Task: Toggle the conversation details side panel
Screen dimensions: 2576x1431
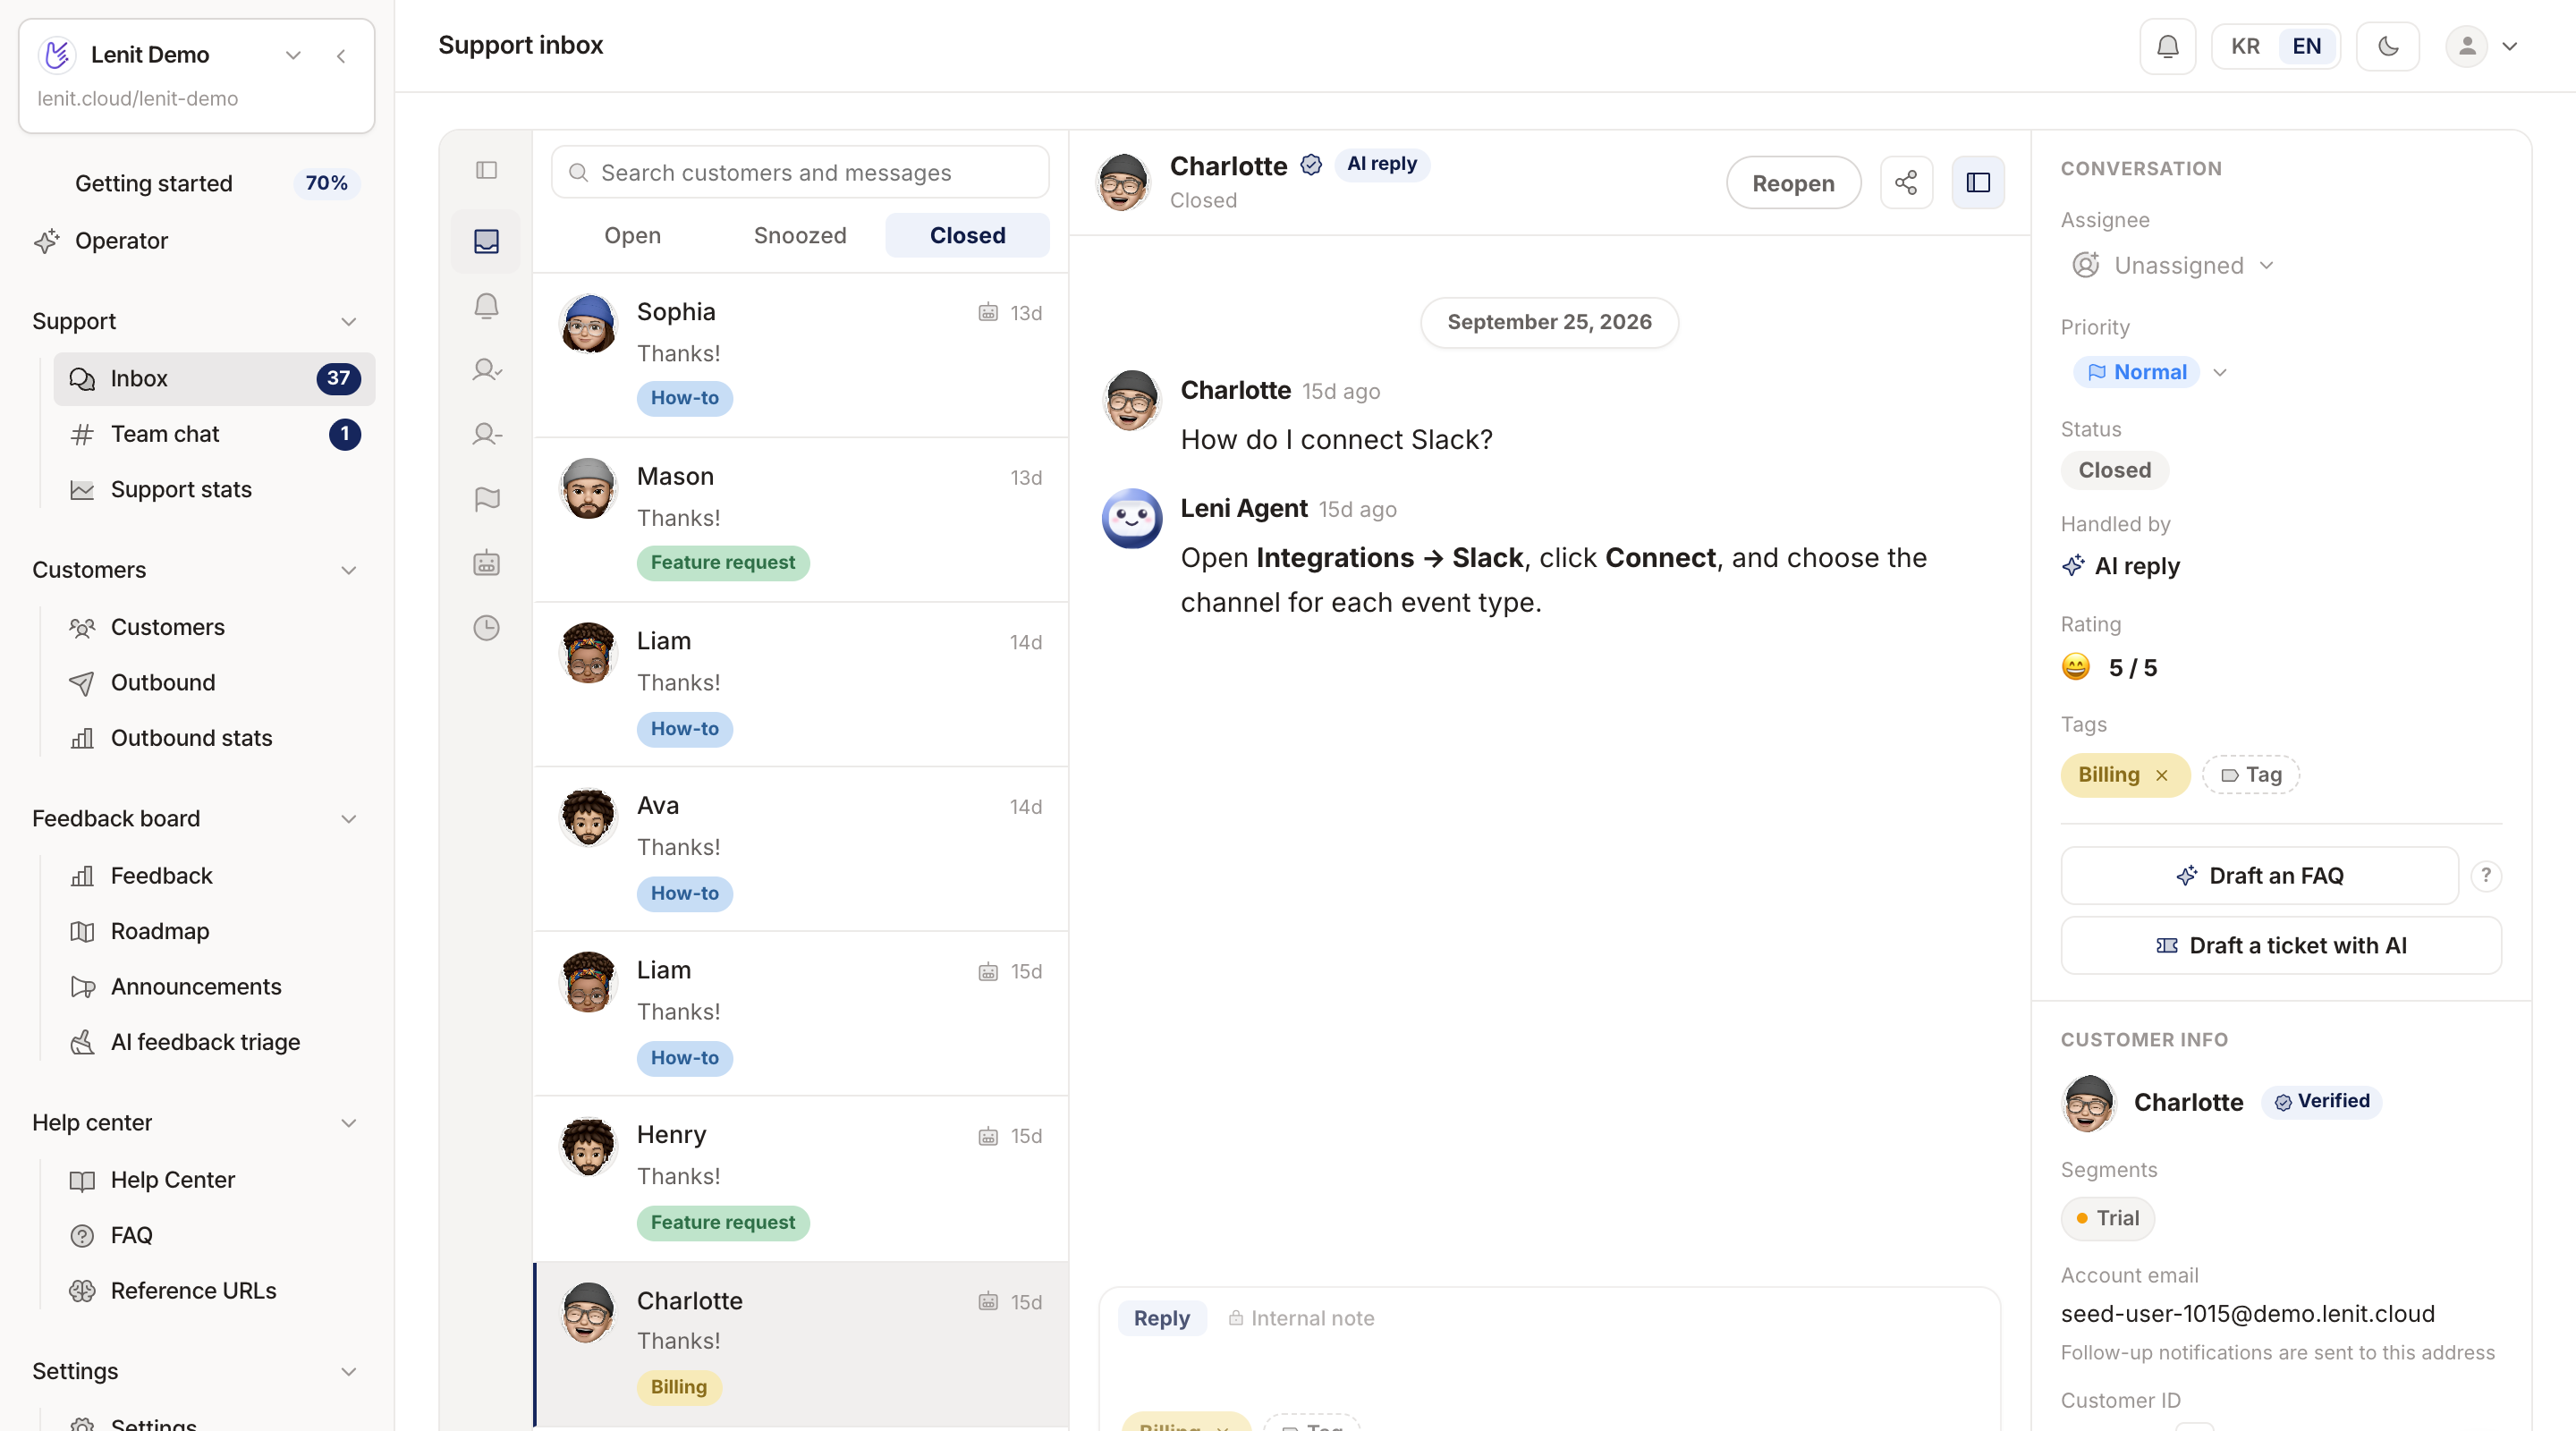Action: click(x=1978, y=183)
